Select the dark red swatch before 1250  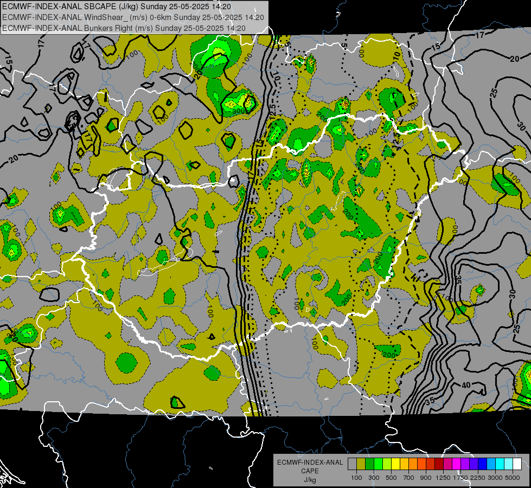439,464
